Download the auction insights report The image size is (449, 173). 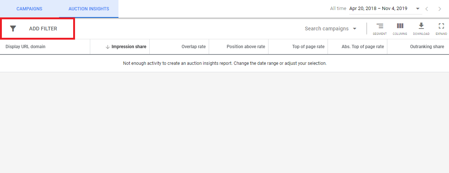[421, 29]
